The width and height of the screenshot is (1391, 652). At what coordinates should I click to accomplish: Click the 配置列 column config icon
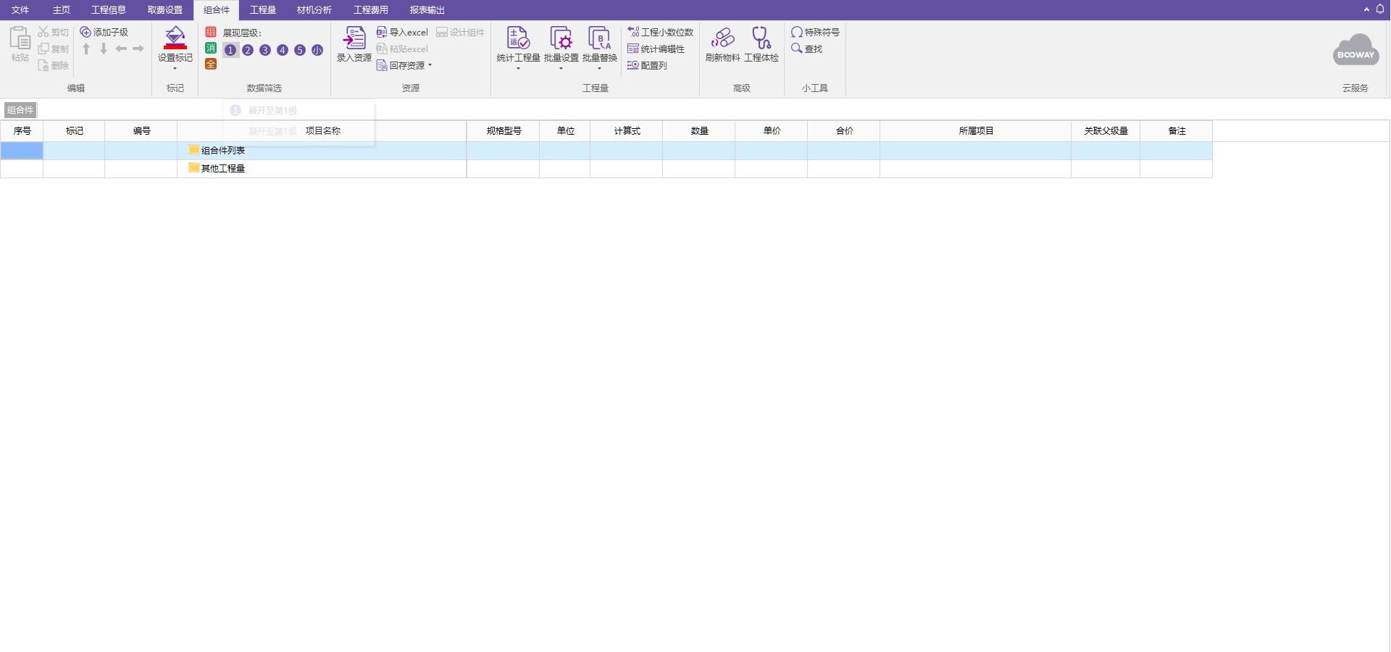[633, 65]
